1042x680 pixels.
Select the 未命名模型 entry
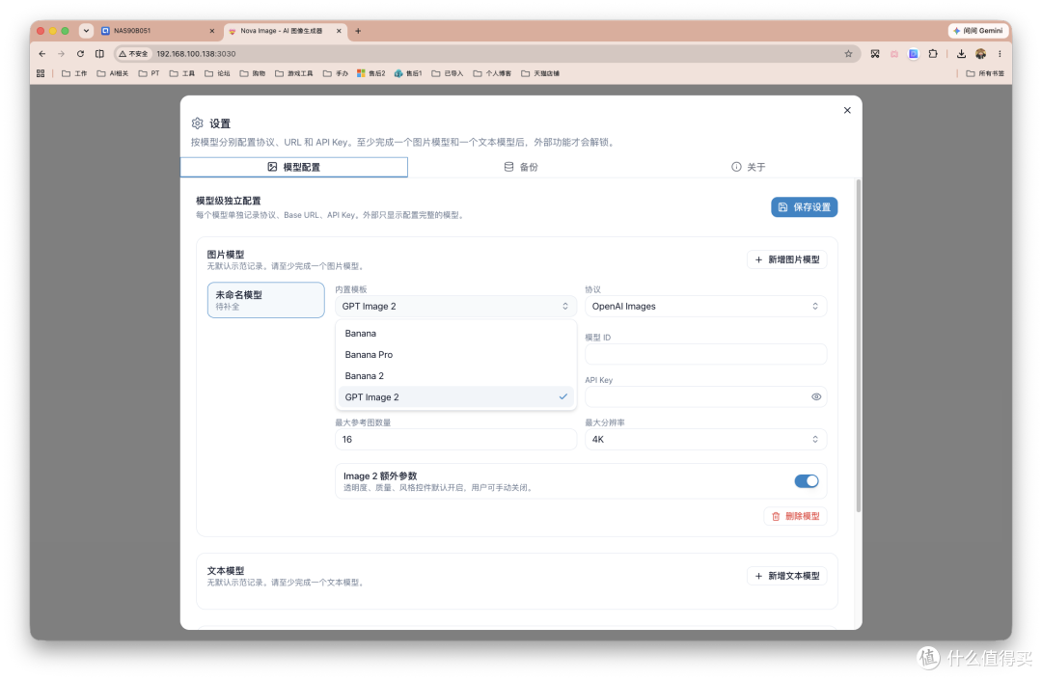coord(266,300)
